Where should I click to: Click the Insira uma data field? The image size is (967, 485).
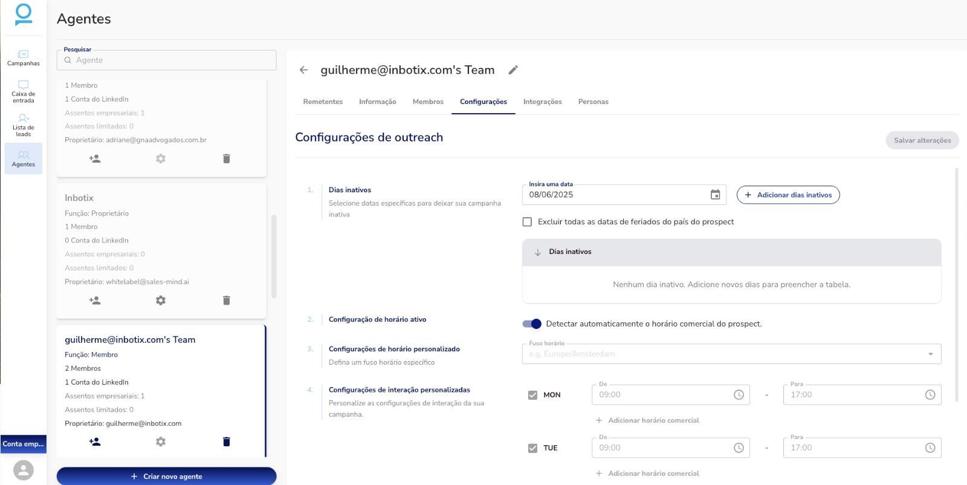point(624,195)
